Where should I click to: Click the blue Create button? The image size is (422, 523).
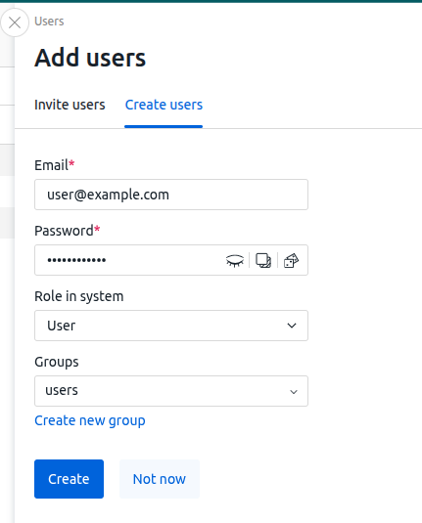pyautogui.click(x=69, y=479)
